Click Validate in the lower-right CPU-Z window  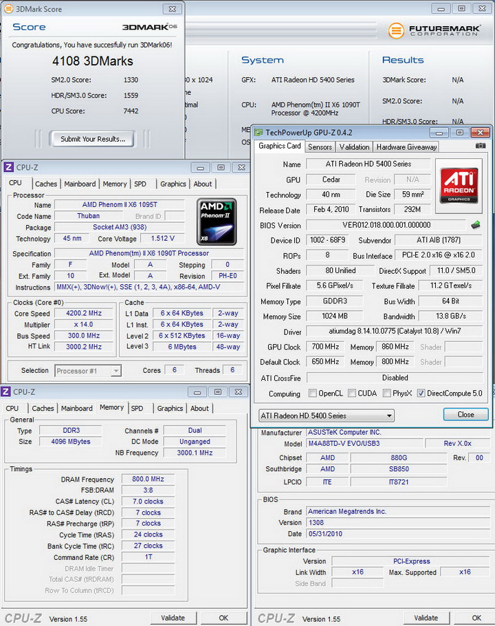click(x=426, y=618)
